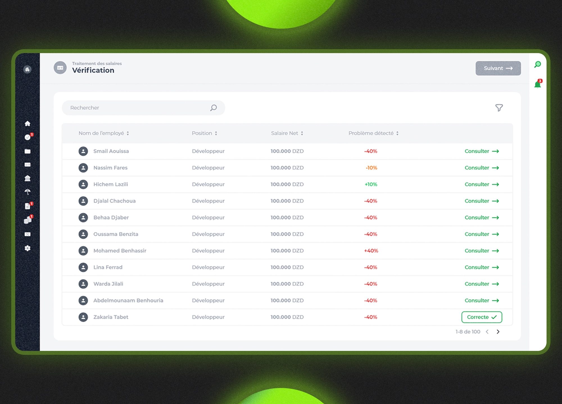Viewport: 562px width, 404px height.
Task: Click the Traitement des salaires breadcrumb
Action: 97,63
